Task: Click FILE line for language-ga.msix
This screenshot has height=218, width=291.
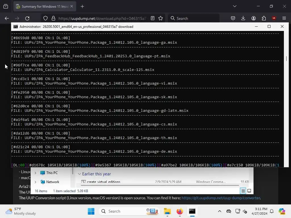Action: [x=94, y=43]
